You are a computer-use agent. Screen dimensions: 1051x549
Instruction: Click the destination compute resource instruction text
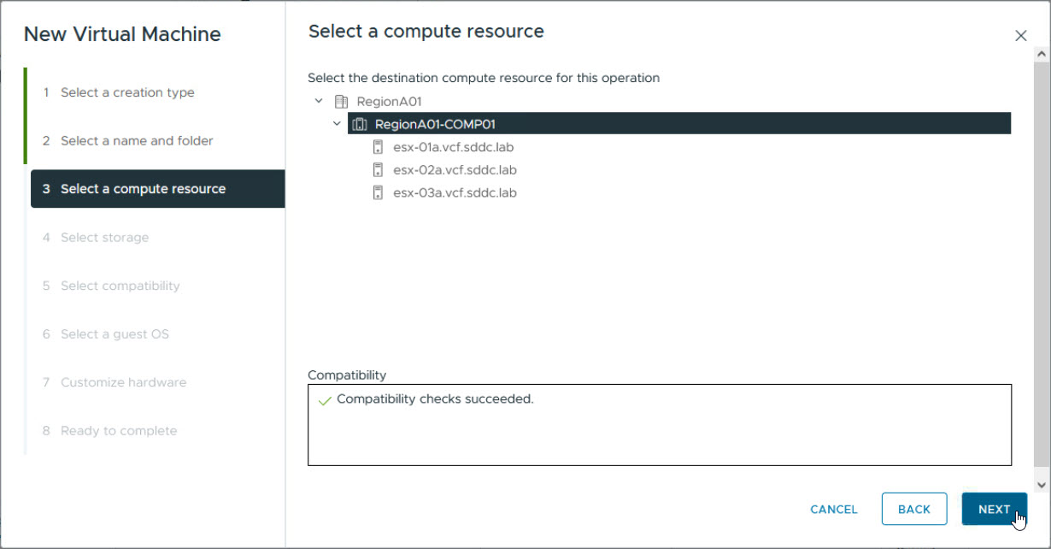pyautogui.click(x=484, y=78)
